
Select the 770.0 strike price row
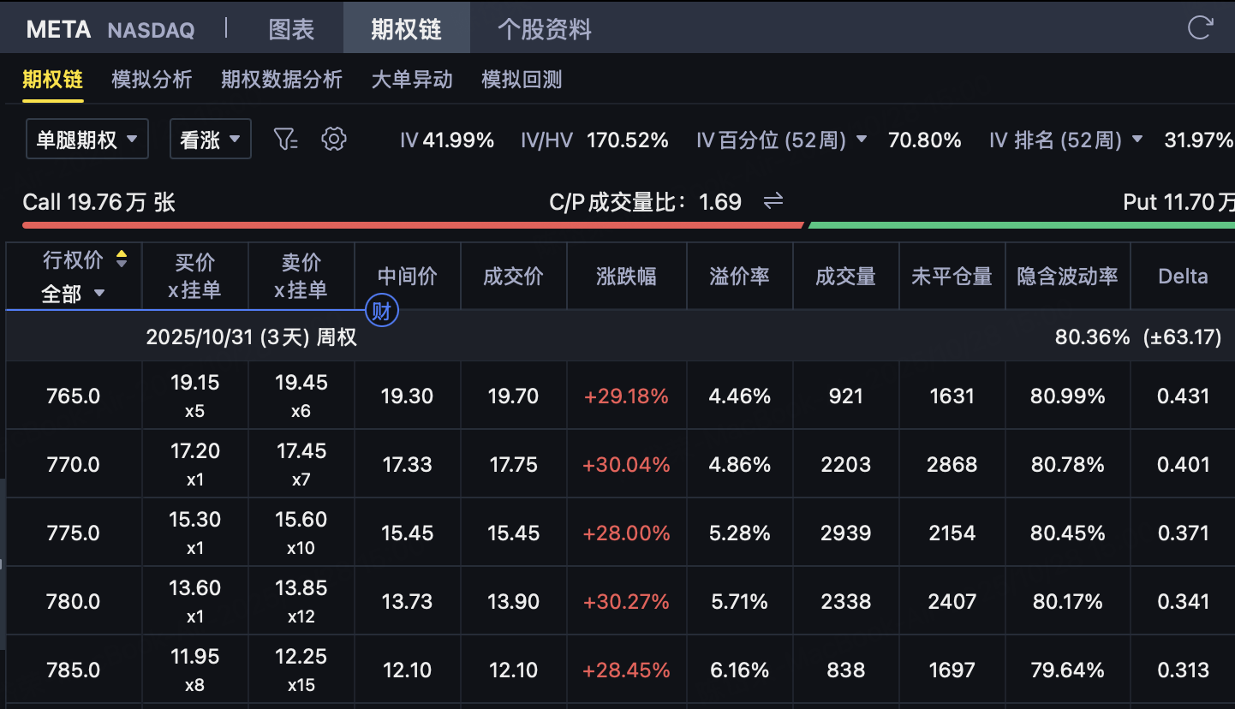tap(73, 465)
